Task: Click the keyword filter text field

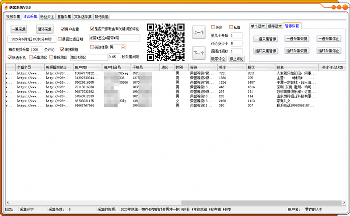Action: click(115, 38)
